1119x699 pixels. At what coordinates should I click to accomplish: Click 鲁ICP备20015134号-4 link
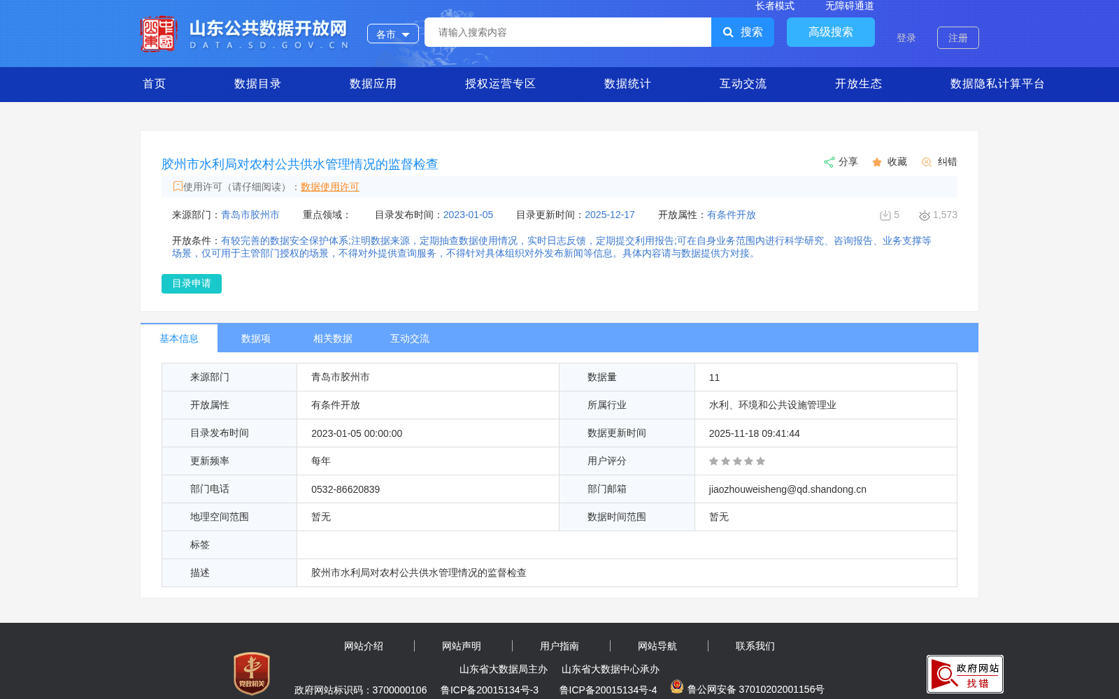[608, 690]
